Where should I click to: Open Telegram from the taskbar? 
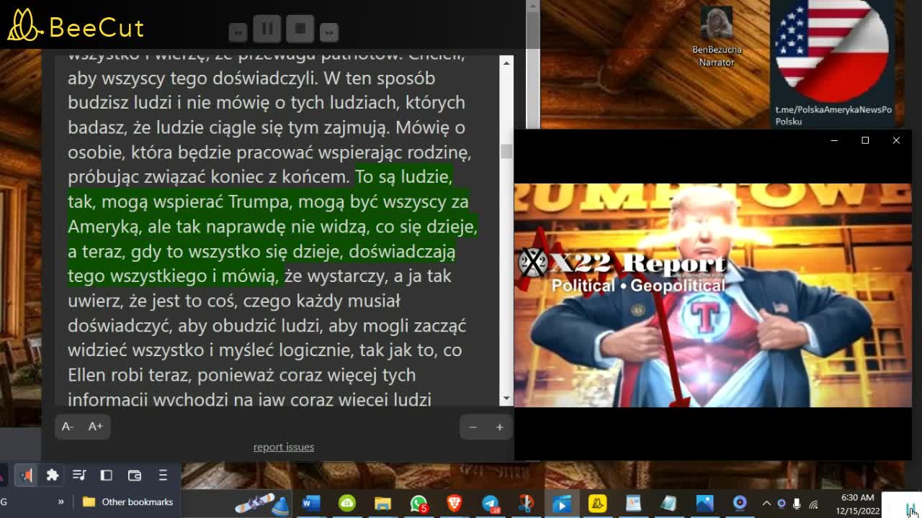[x=491, y=504]
